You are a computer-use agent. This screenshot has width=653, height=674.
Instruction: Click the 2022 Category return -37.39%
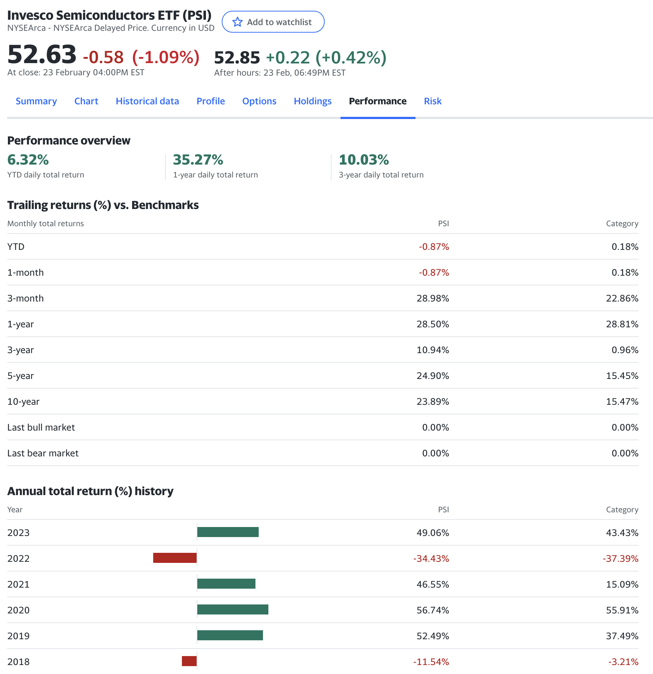click(620, 559)
